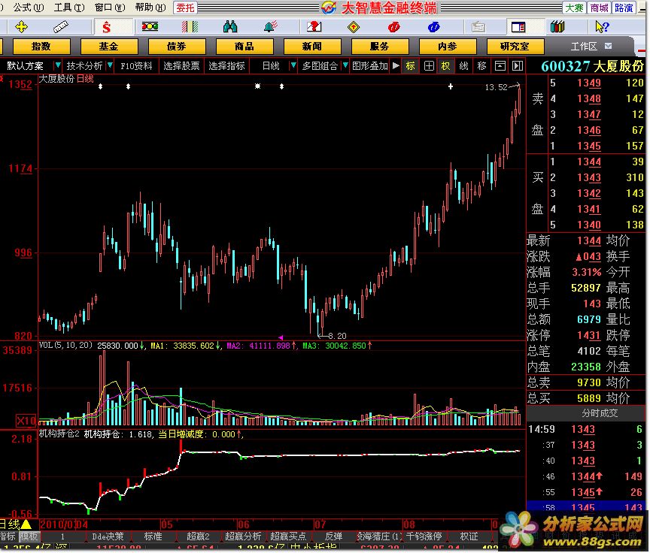Switch to the 超赢2 tab
This screenshot has width=650, height=553.
[198, 536]
